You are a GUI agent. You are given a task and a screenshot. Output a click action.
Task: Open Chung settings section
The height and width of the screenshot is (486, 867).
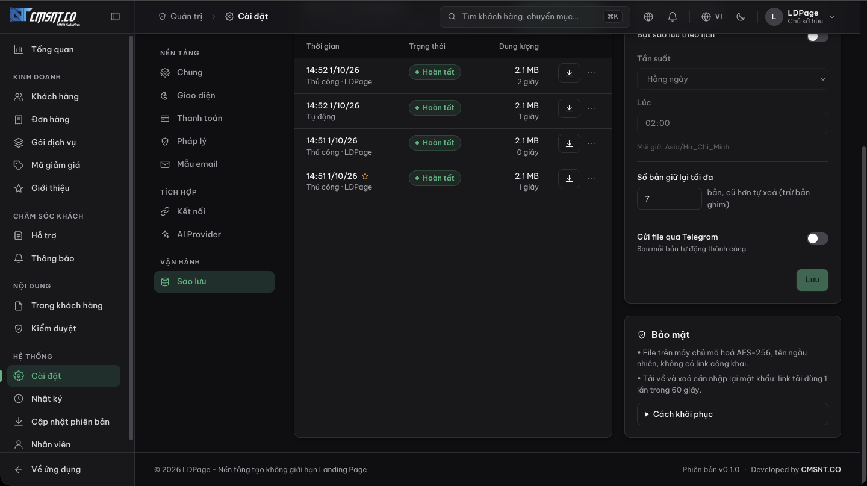[x=214, y=72]
